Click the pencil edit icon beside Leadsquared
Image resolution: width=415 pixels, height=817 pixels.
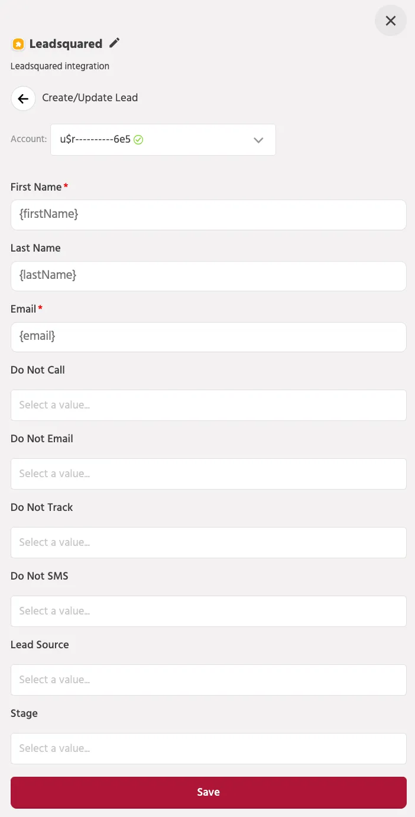pos(115,43)
